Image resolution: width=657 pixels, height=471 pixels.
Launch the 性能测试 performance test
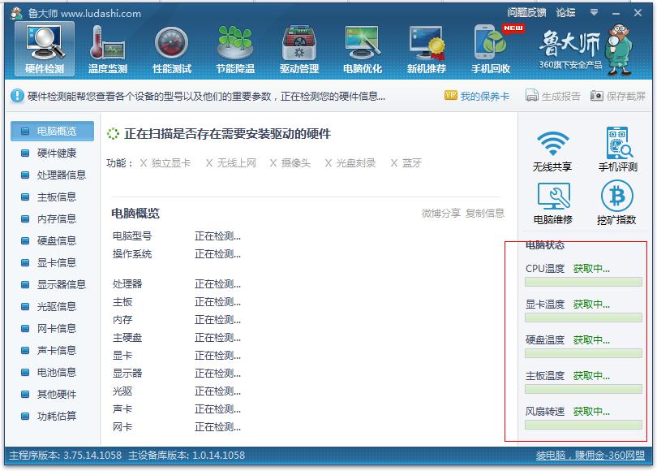click(171, 47)
